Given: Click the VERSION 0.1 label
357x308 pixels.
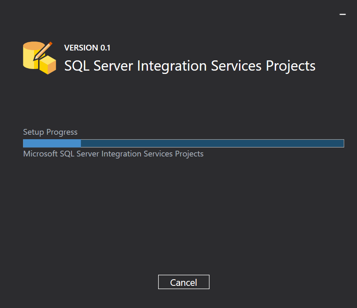Looking at the screenshot, I should click(87, 48).
